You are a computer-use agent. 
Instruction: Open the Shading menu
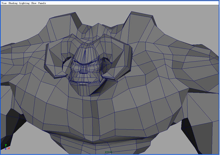(x=13, y=3)
